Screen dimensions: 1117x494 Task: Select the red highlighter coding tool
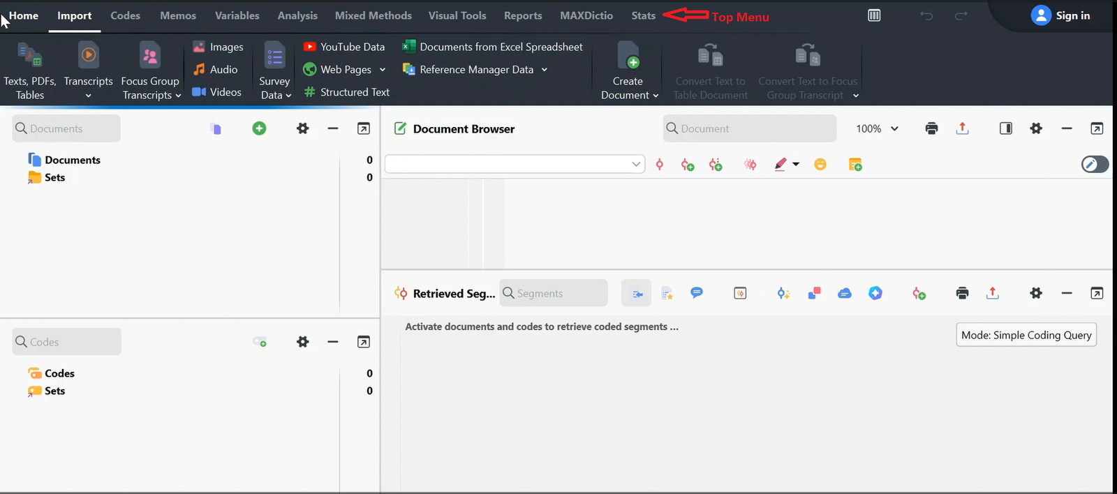tap(781, 165)
